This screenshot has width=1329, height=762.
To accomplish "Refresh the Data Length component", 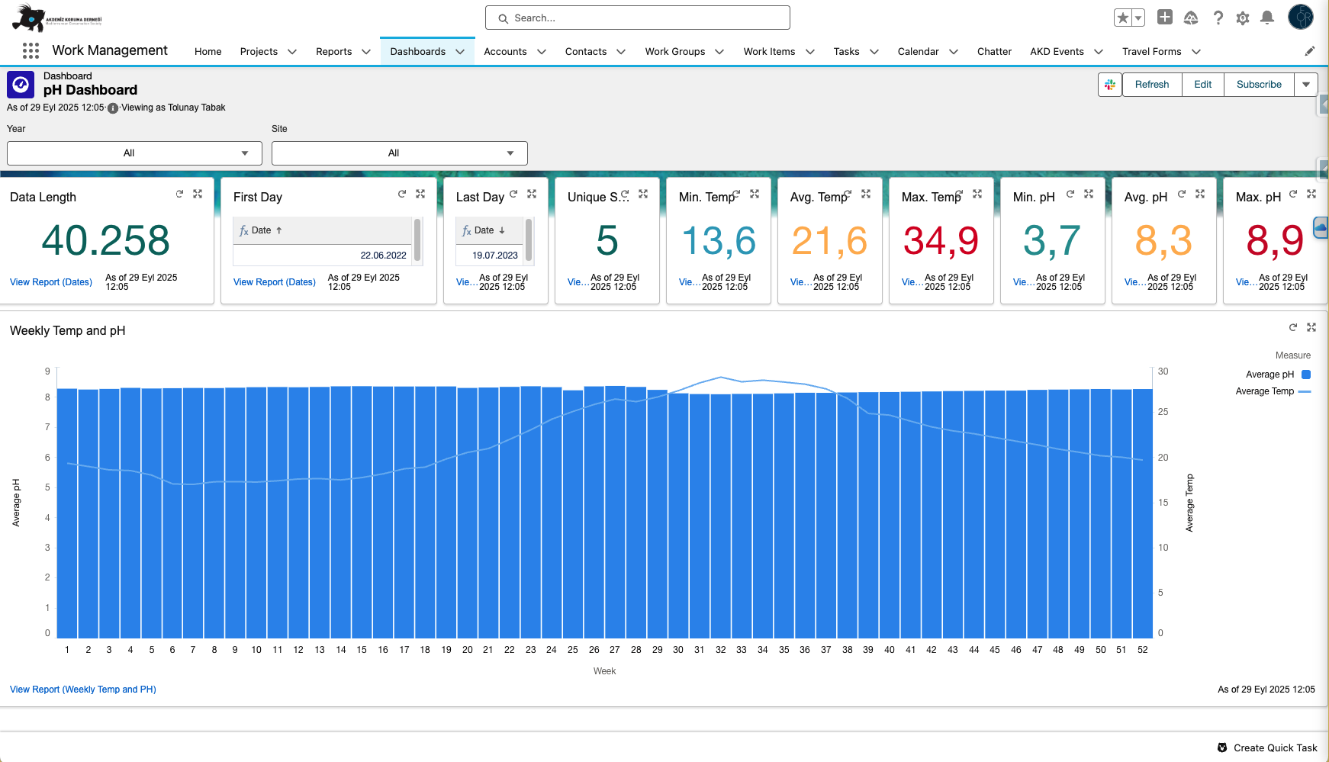I will [x=179, y=194].
